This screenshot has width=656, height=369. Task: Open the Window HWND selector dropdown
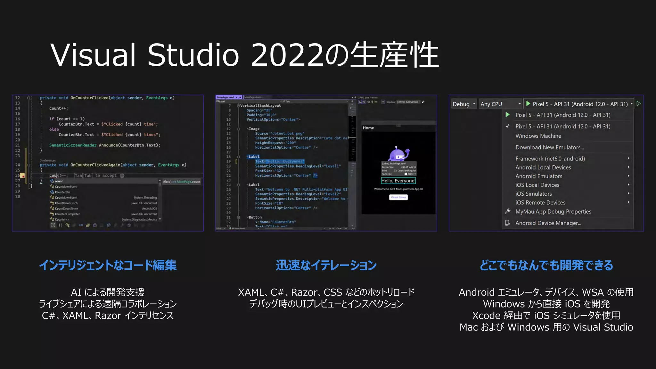point(409,102)
